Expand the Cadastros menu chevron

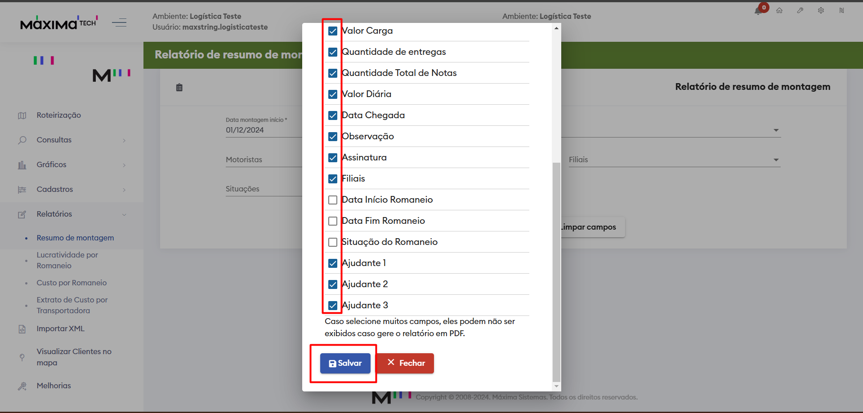coord(124,190)
